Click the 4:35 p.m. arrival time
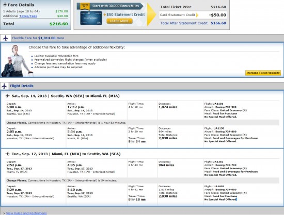Image resolution: width=284 pixels, height=215 pixels. (75, 165)
